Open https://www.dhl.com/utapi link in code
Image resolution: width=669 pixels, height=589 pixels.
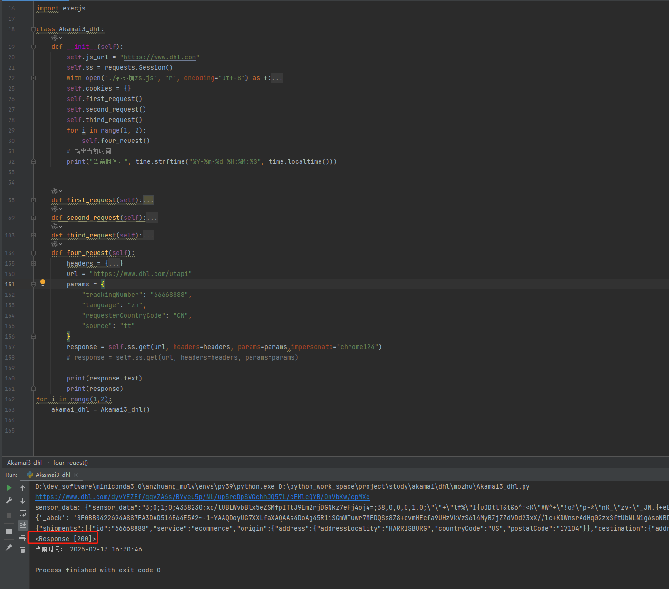click(x=141, y=274)
